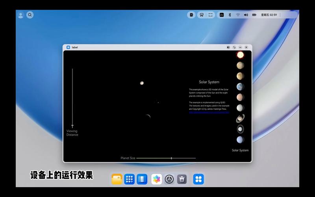Click the notes icon in the top bar
The width and height of the screenshot is (315, 197).
[x=191, y=15]
